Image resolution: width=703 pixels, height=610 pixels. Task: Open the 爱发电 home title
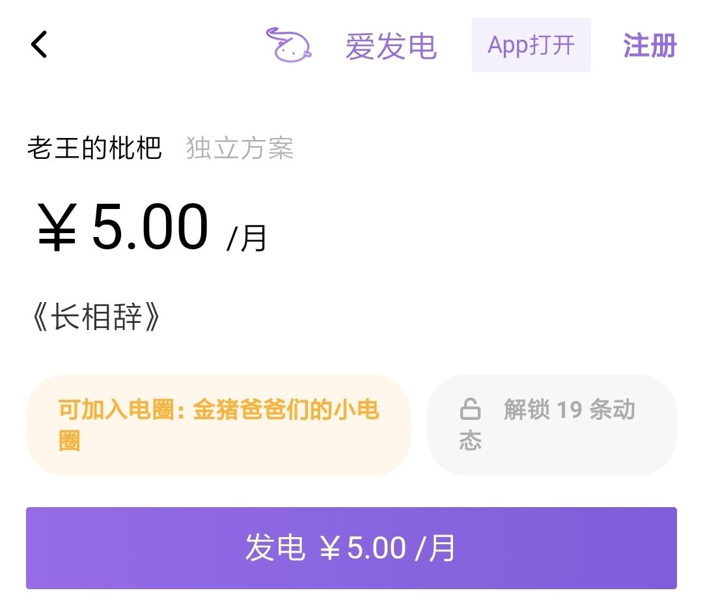391,46
